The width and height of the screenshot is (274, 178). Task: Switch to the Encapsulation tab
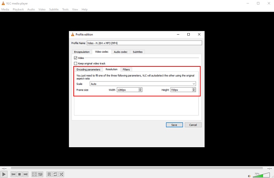point(82,52)
